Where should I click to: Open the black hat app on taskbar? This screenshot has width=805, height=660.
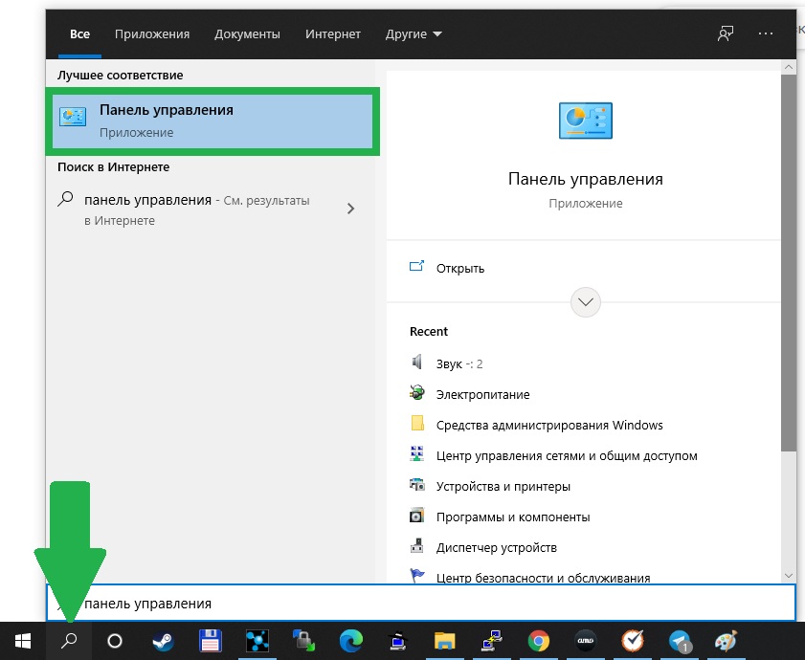coord(398,641)
